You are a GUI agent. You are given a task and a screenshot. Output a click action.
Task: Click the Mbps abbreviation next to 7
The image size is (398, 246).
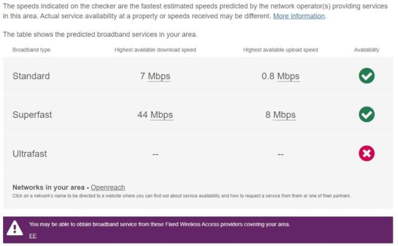[x=159, y=76]
